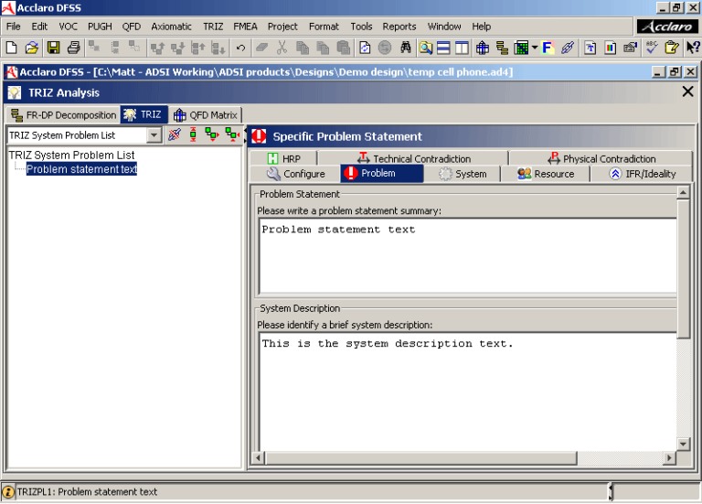The height and width of the screenshot is (504, 702).
Task: Open the TRIZ System Problem List dropdown
Action: [x=154, y=135]
